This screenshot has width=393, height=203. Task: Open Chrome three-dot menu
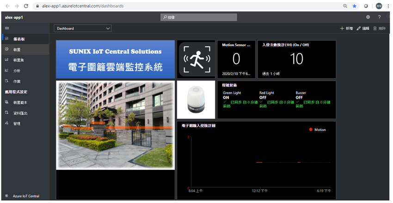388,6
